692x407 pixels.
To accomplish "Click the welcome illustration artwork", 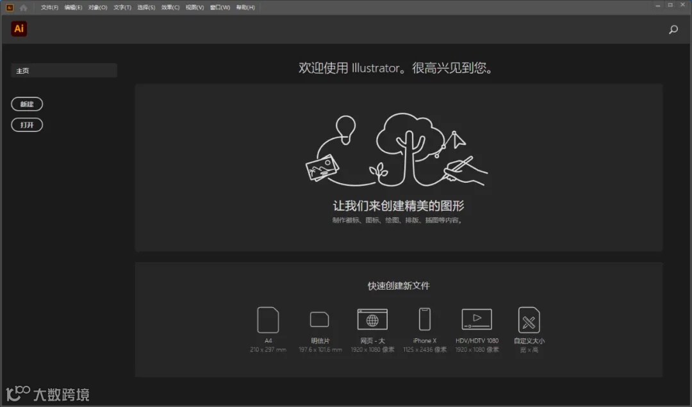I will pyautogui.click(x=397, y=149).
